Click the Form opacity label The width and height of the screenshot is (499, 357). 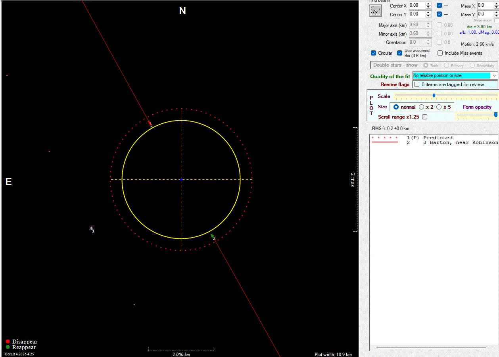[x=477, y=107]
